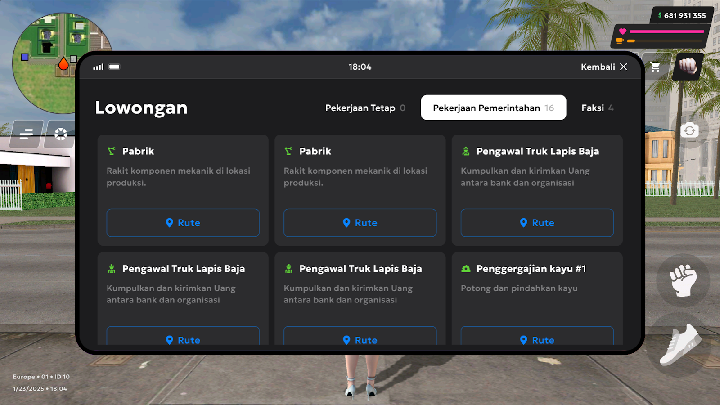Click the Europe • 01 • ID 10 server label

coord(41,377)
